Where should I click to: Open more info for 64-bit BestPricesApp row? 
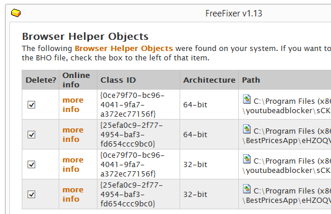point(73,134)
